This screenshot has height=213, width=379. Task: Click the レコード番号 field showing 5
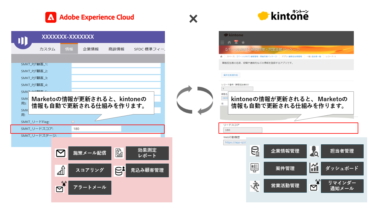point(237,88)
